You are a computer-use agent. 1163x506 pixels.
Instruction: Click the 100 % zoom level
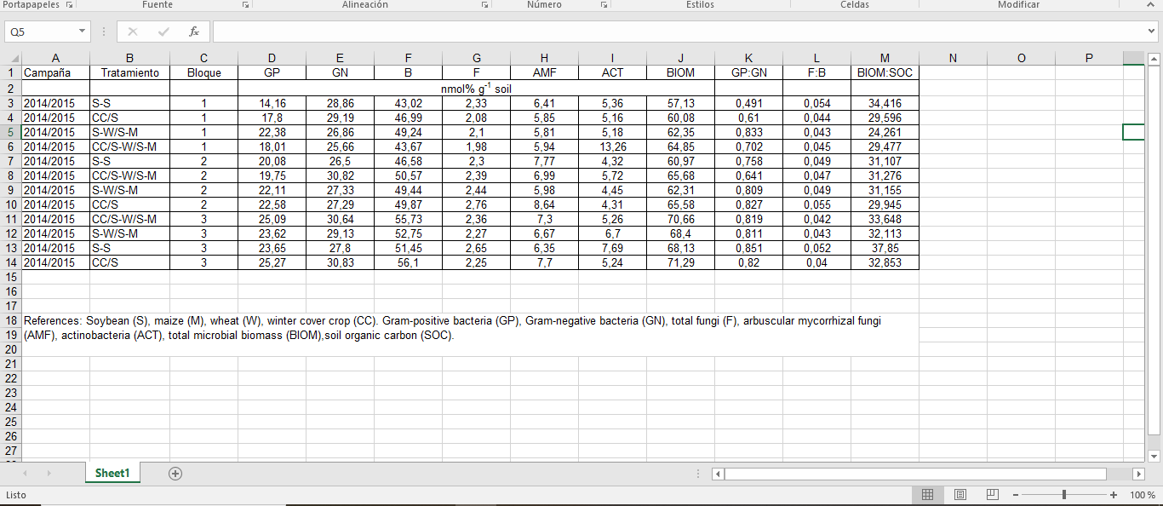point(1142,495)
